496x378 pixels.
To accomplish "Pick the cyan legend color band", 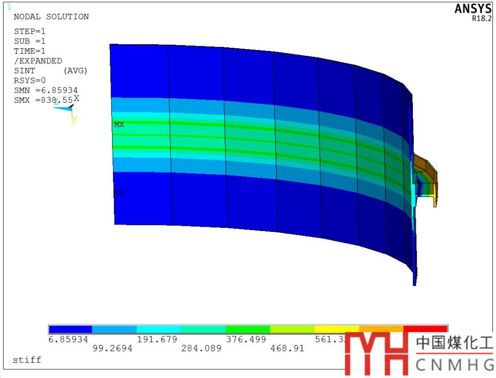I will 159,329.
